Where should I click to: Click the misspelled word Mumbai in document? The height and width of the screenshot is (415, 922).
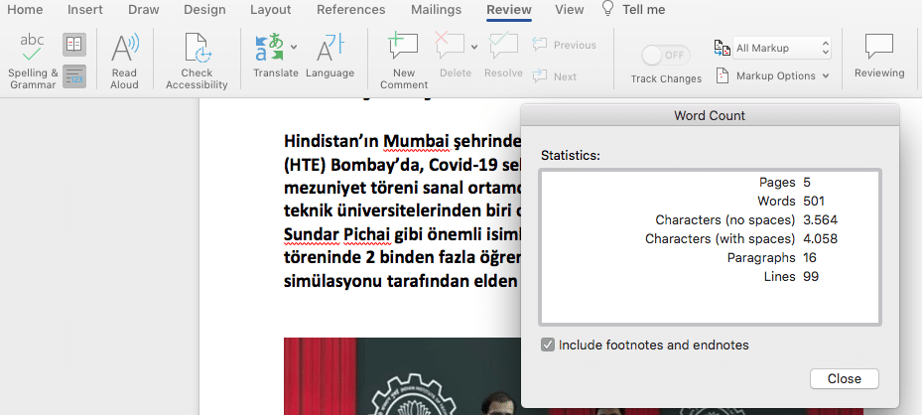pyautogui.click(x=416, y=141)
